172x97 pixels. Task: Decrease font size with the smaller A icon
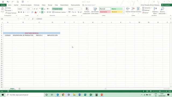pyautogui.click(x=37, y=9)
